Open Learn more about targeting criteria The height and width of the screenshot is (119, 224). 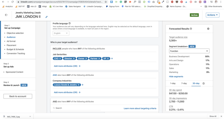[x=140, y=109]
